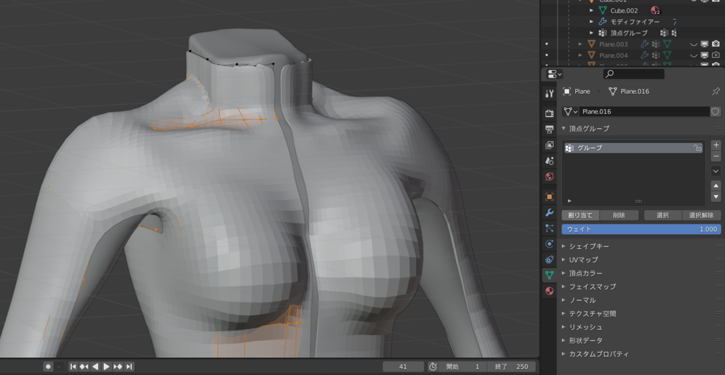725x375 pixels.
Task: Click the ウェイト weight slider
Action: pos(642,229)
